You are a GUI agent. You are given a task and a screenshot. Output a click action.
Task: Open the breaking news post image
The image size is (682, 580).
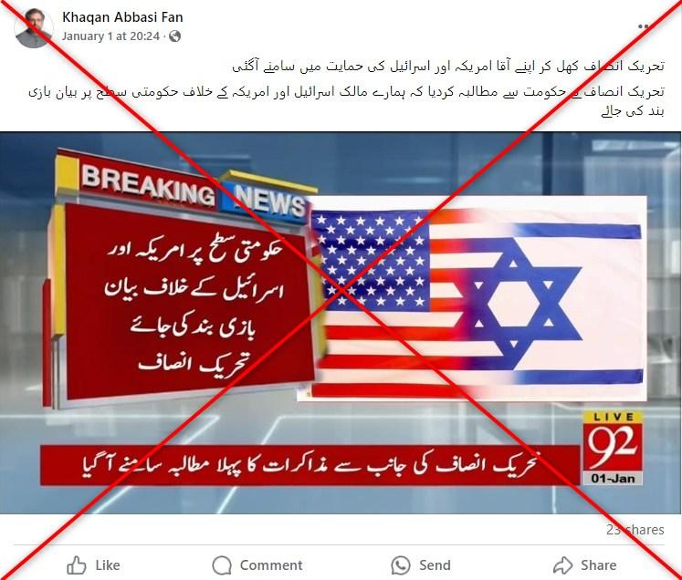(341, 323)
